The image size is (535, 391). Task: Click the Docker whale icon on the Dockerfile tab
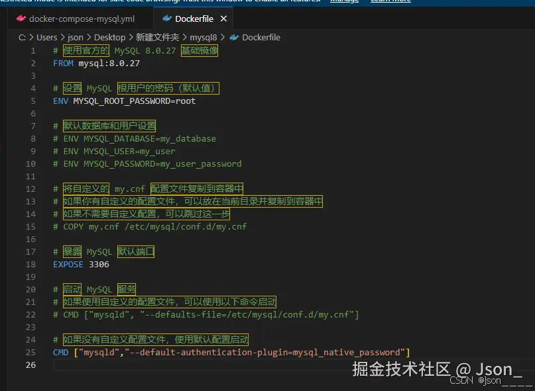tap(166, 19)
